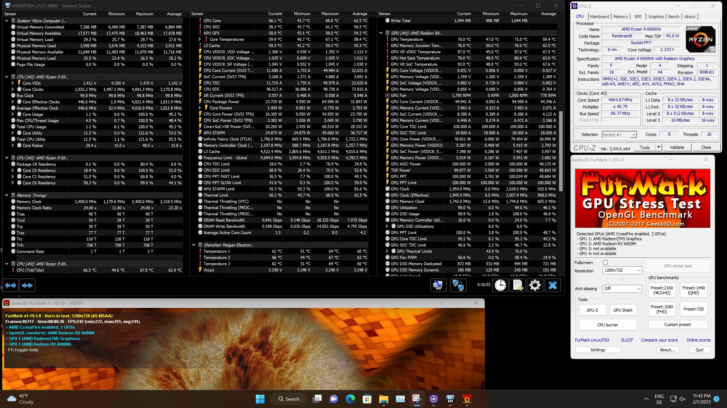727x408 pixels.
Task: Click the collapse columns arrows icon
Action: pos(27,286)
